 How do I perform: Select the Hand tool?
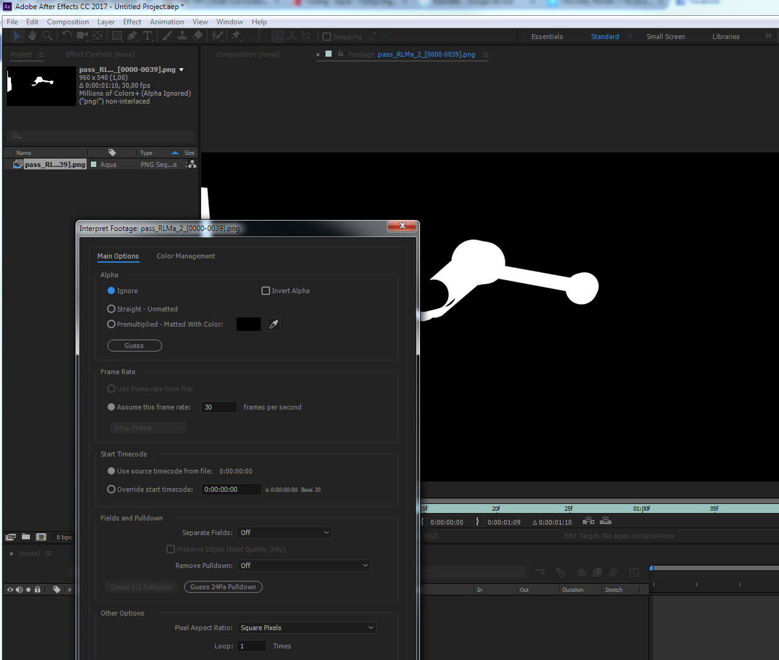tap(32, 36)
